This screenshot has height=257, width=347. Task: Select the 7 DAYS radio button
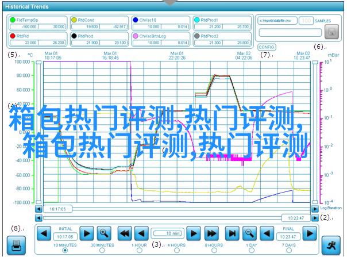pos(289,250)
